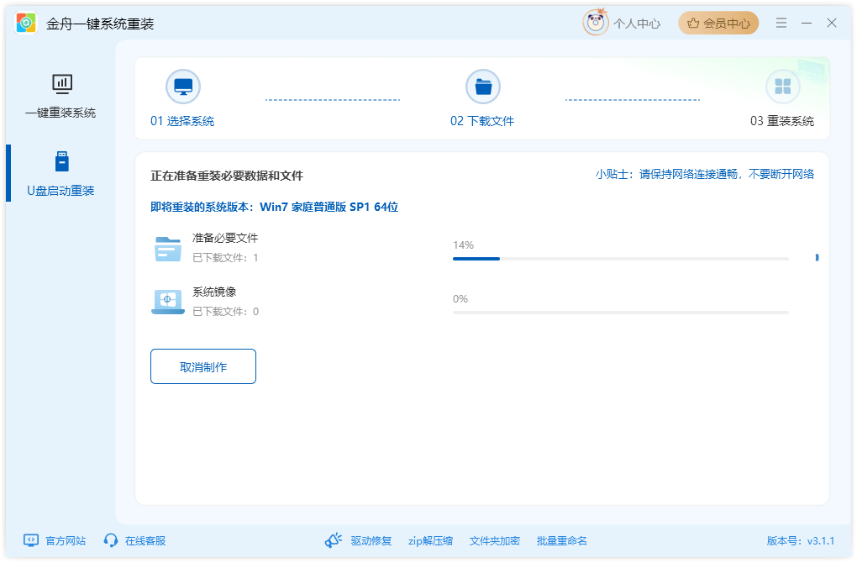Switch to U盘启动重装 tab label
The width and height of the screenshot is (857, 563).
pos(60,191)
